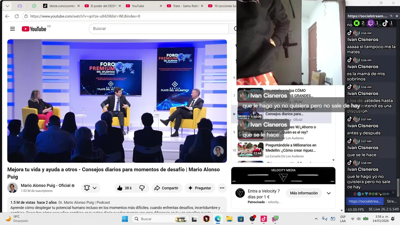This screenshot has height=225, width=400.
Task: Open the weather widget showing 19°C
Action: [17, 219]
